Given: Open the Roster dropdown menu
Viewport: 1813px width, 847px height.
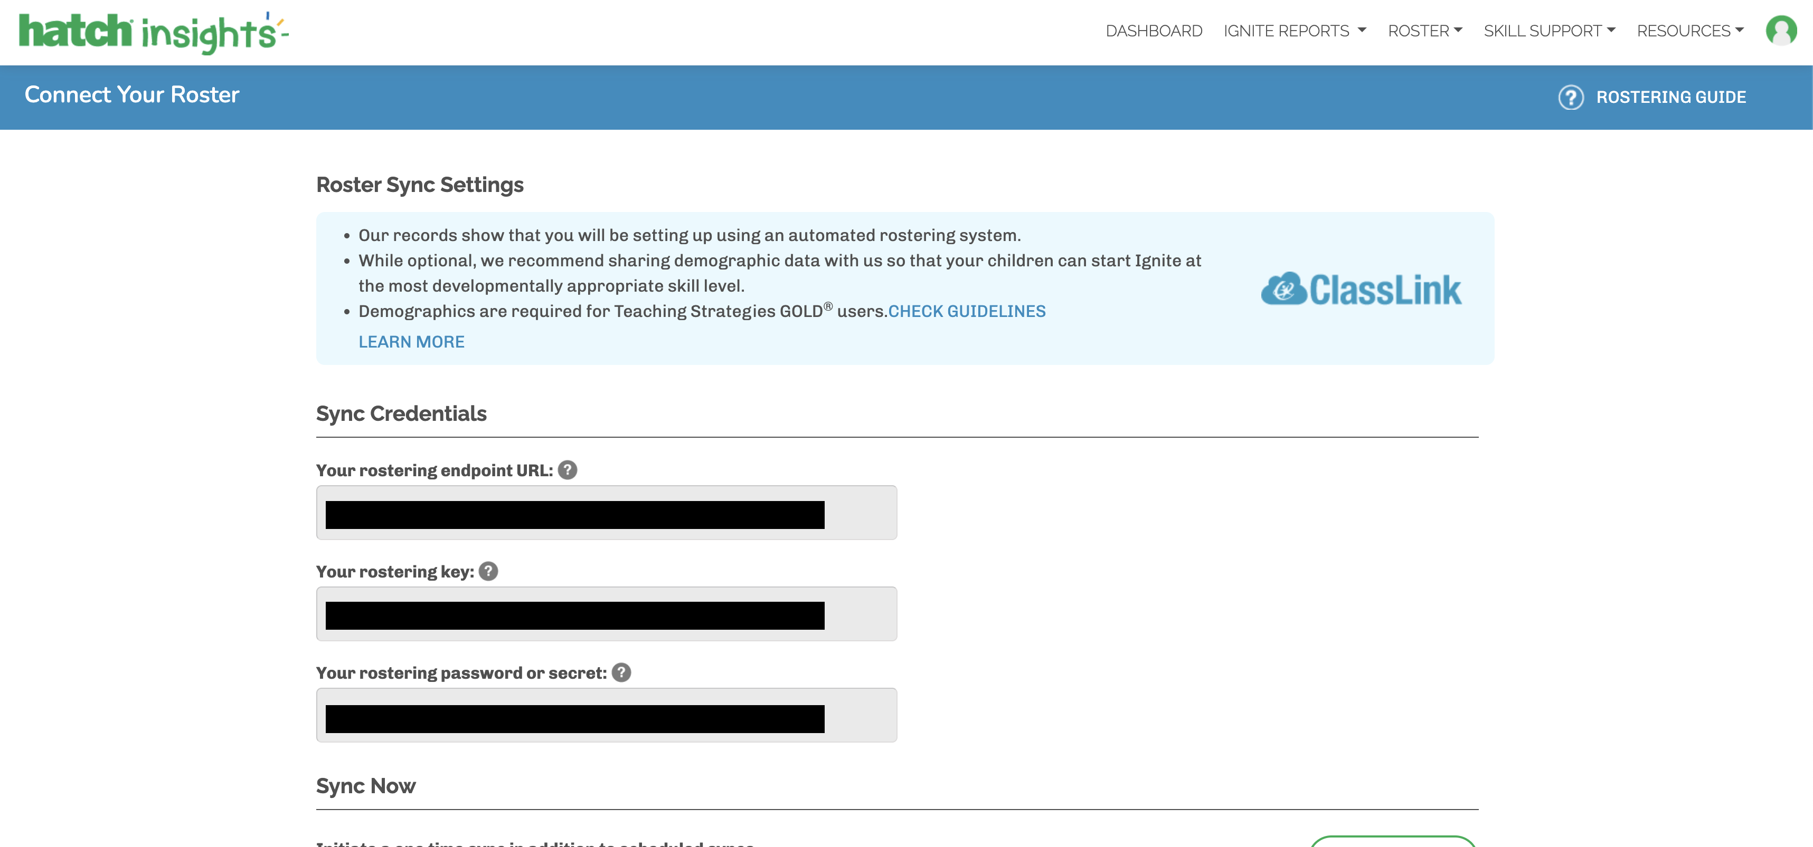Looking at the screenshot, I should coord(1424,31).
